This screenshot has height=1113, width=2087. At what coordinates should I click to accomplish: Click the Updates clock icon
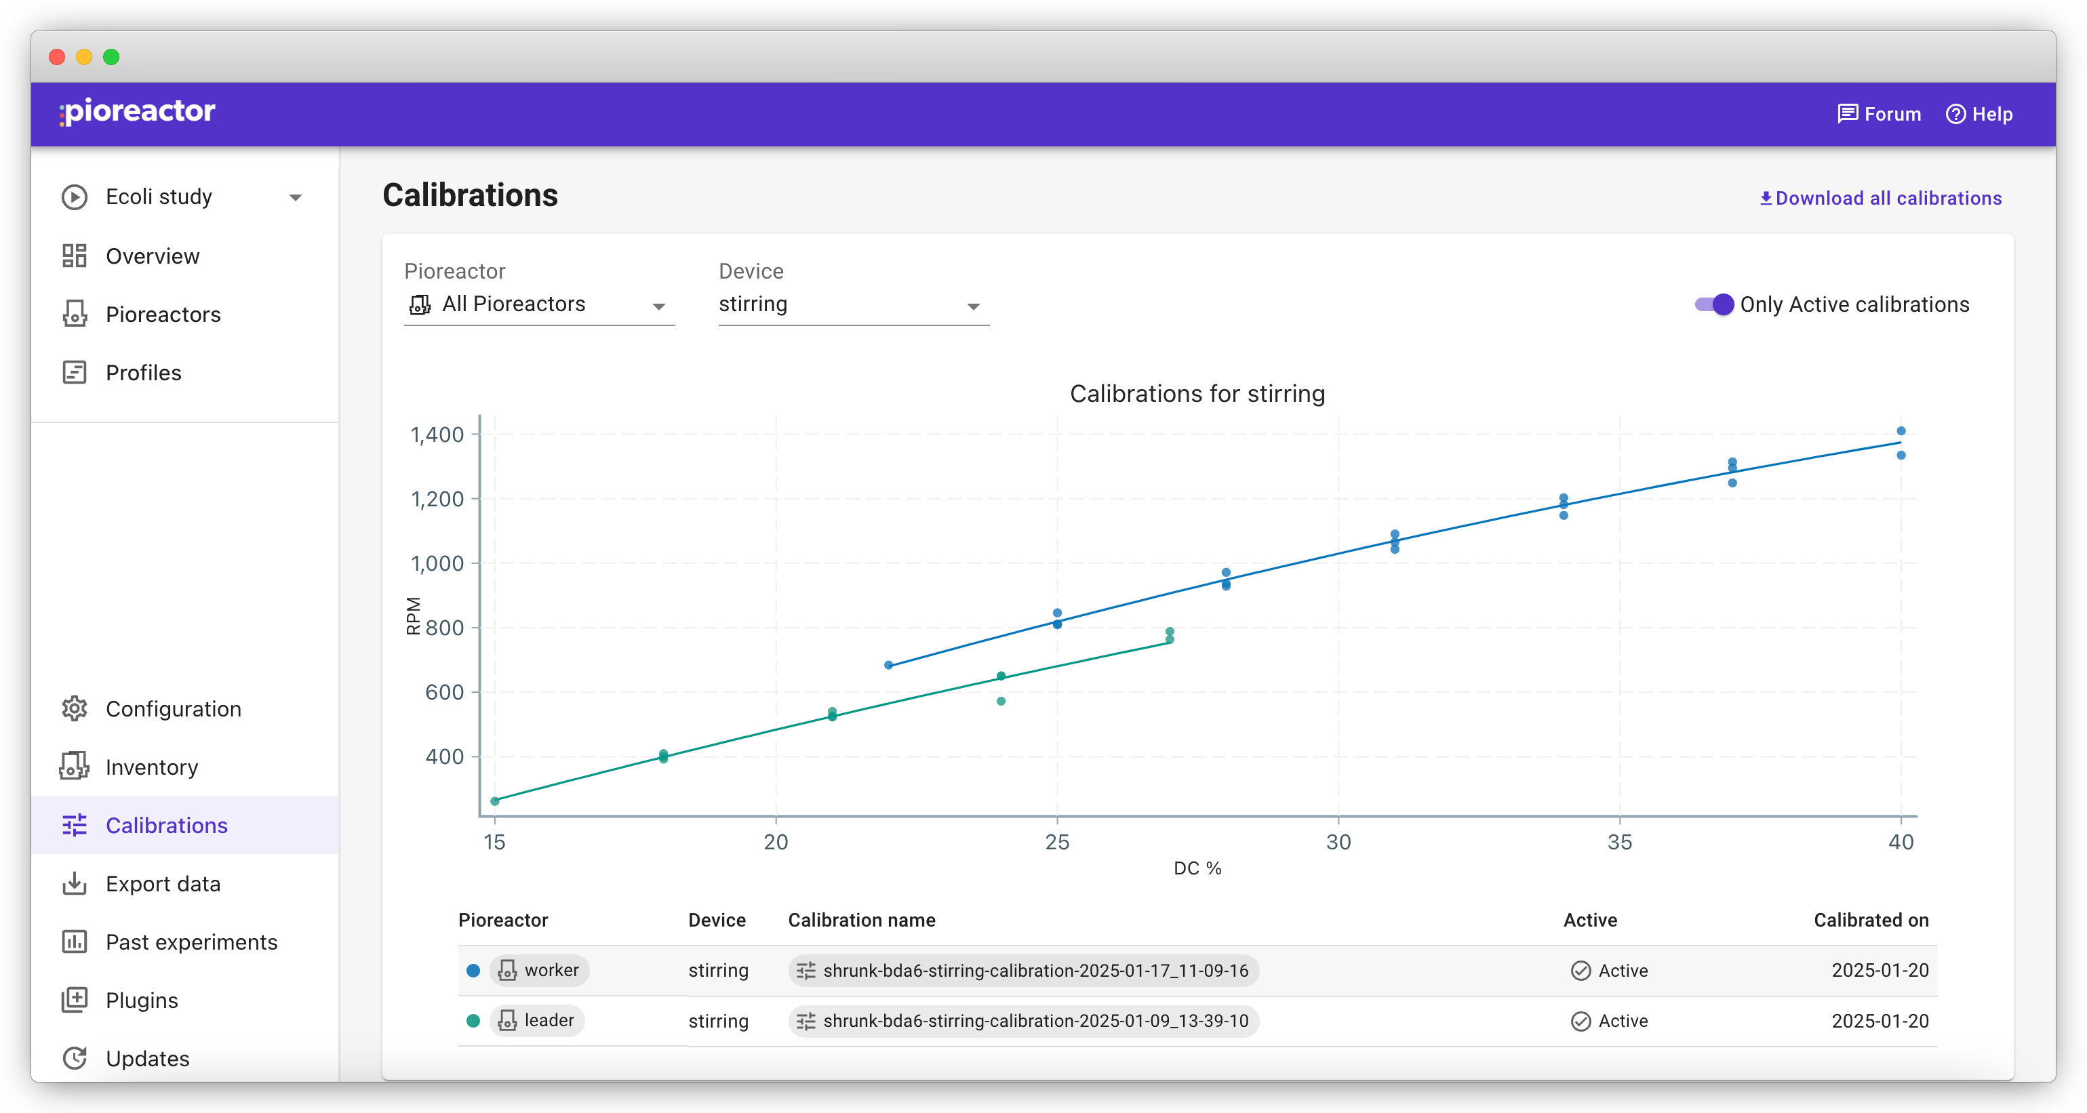point(74,1059)
